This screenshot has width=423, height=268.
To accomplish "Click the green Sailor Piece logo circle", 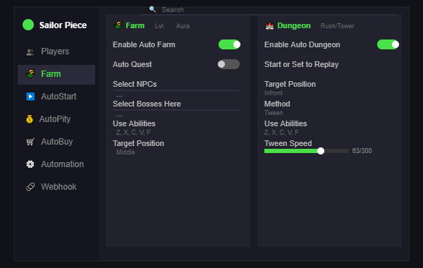I will [x=28, y=25].
